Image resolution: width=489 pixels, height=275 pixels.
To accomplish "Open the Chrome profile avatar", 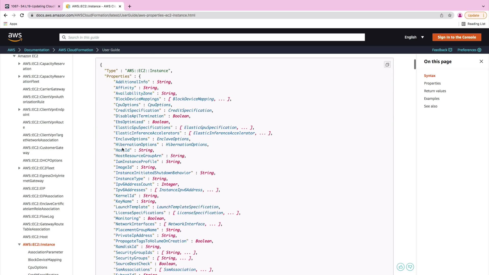I will [460, 15].
